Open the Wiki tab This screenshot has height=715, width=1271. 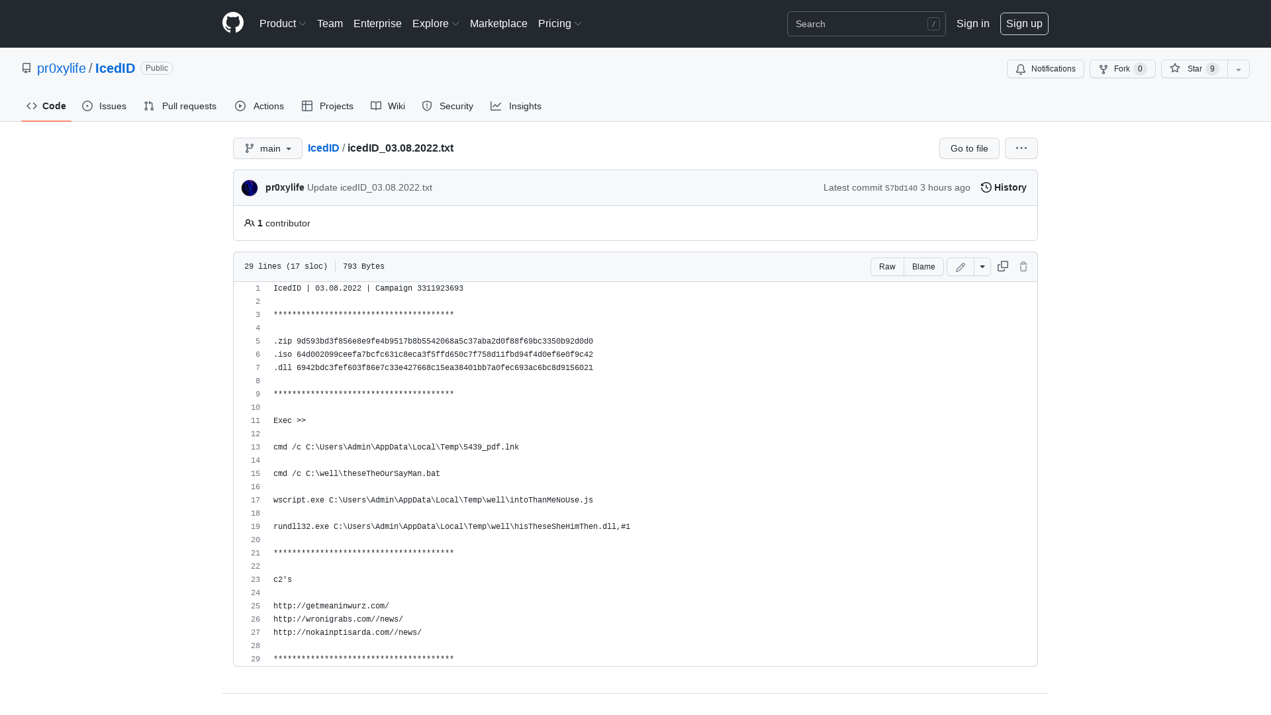[x=387, y=106]
